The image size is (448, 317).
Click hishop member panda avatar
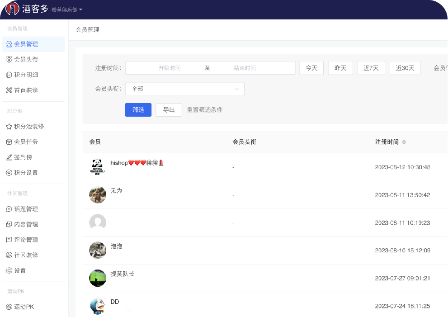coord(98,167)
